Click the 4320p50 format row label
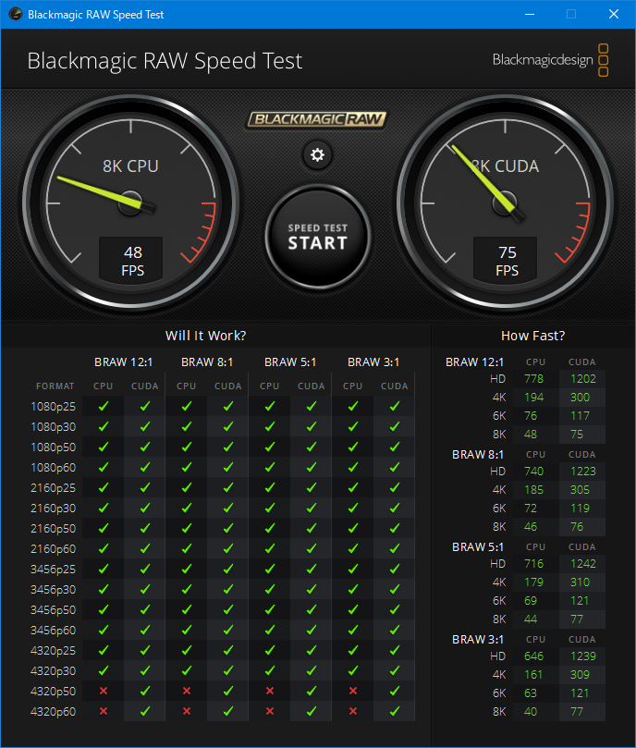636x748 pixels. click(53, 692)
